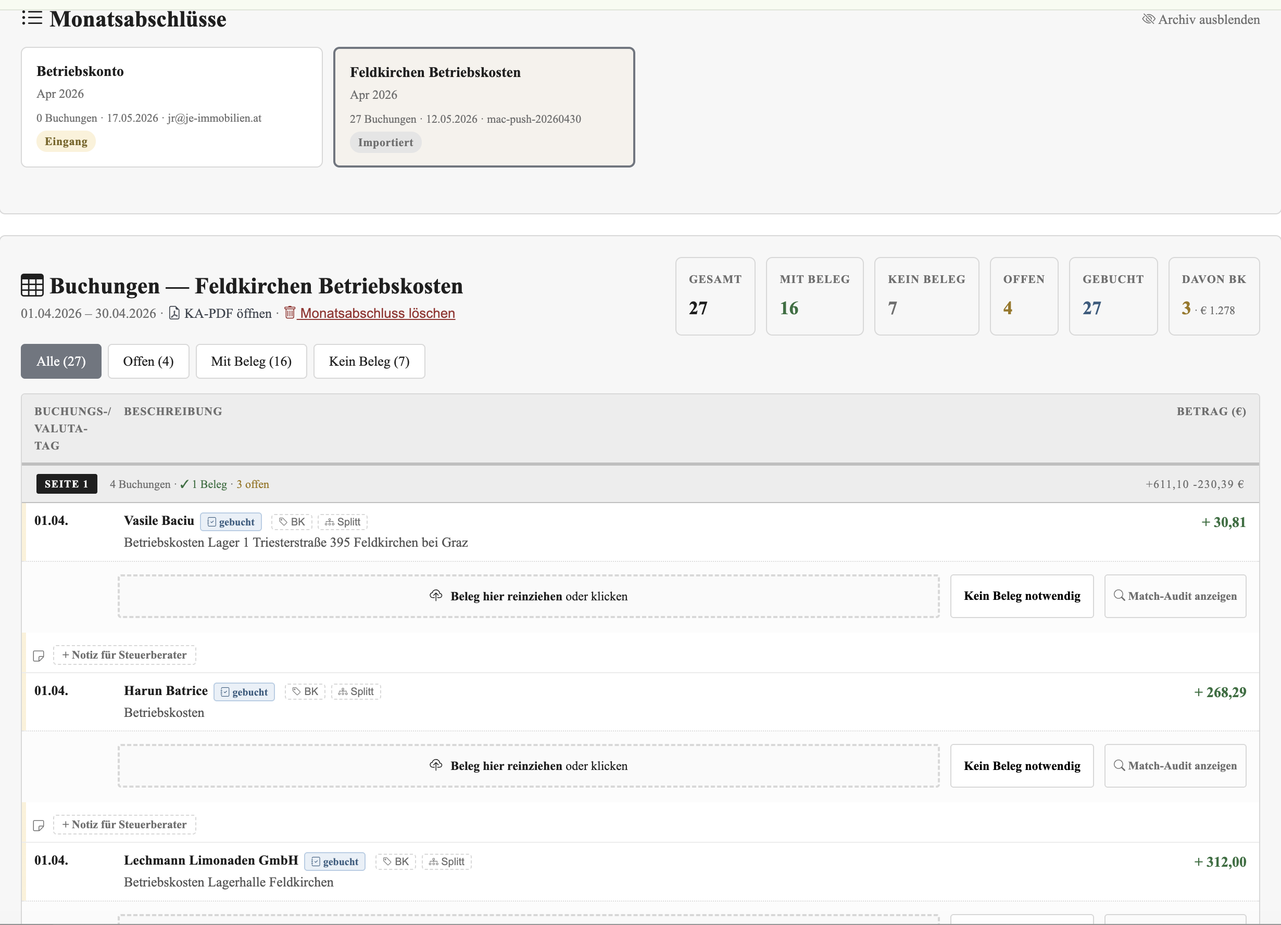Delete the month closing via Monatsabschluss löschen
The image size is (1281, 925).
pos(369,313)
